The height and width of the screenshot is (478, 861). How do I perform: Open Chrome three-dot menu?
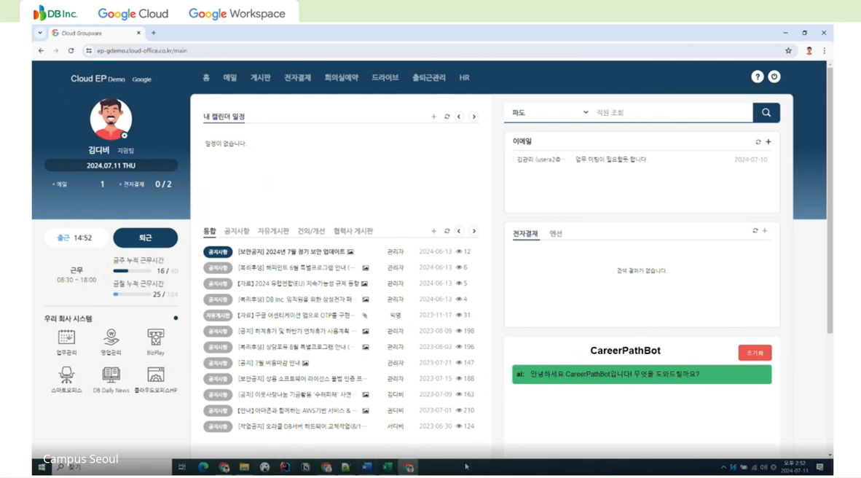(824, 50)
